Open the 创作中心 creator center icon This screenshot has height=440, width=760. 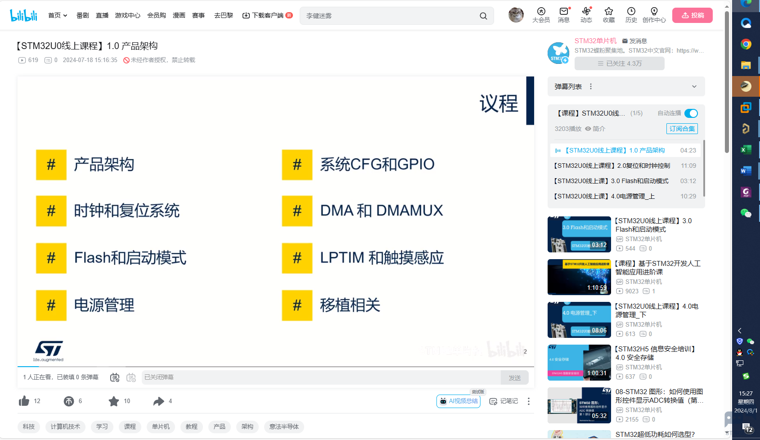point(654,15)
